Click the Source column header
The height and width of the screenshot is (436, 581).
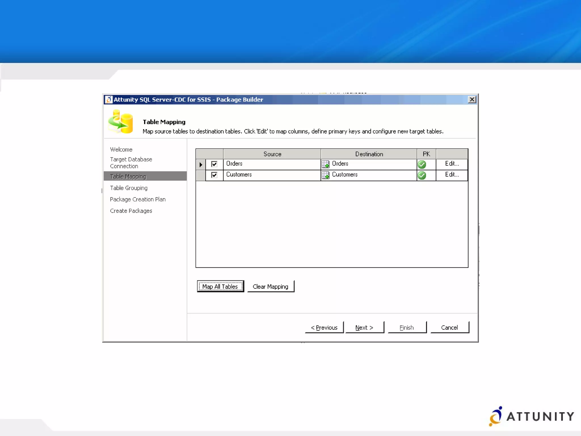coord(272,154)
